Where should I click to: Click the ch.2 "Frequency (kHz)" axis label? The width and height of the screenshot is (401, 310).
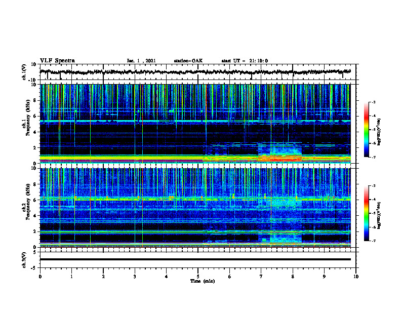(28, 202)
